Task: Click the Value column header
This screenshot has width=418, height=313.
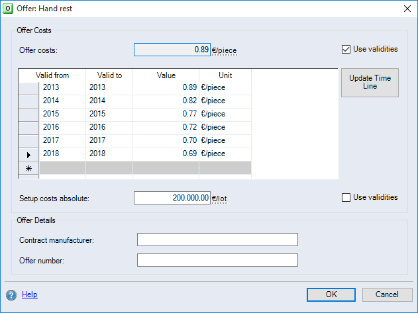Action: 166,75
